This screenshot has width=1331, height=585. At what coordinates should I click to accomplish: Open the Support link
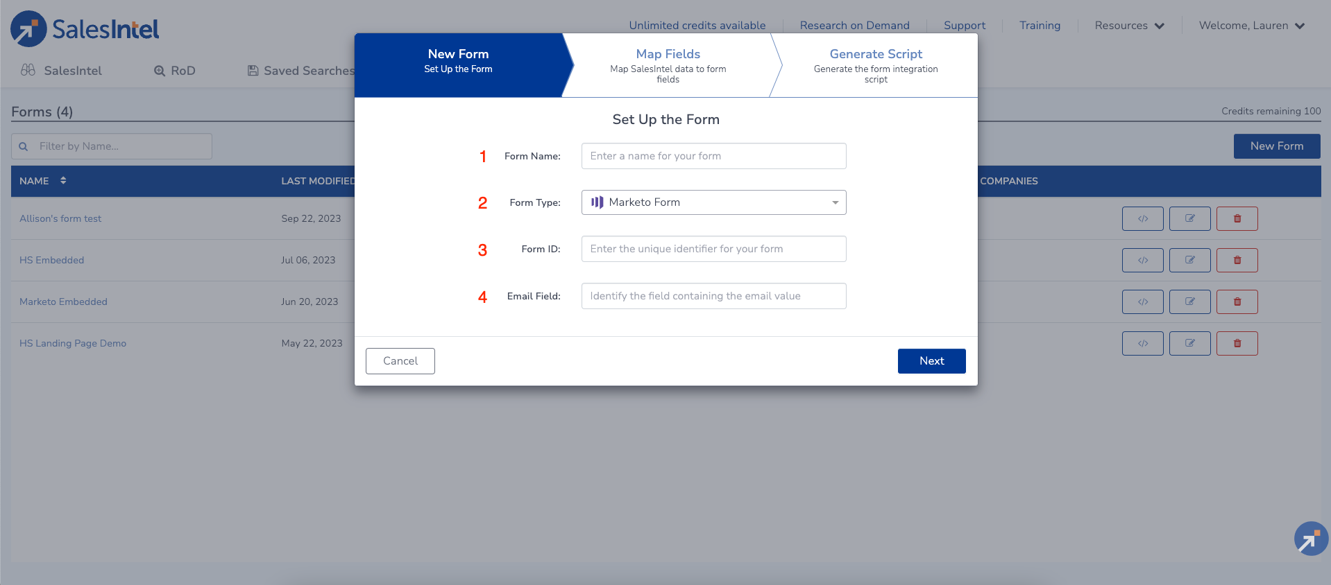(x=964, y=26)
